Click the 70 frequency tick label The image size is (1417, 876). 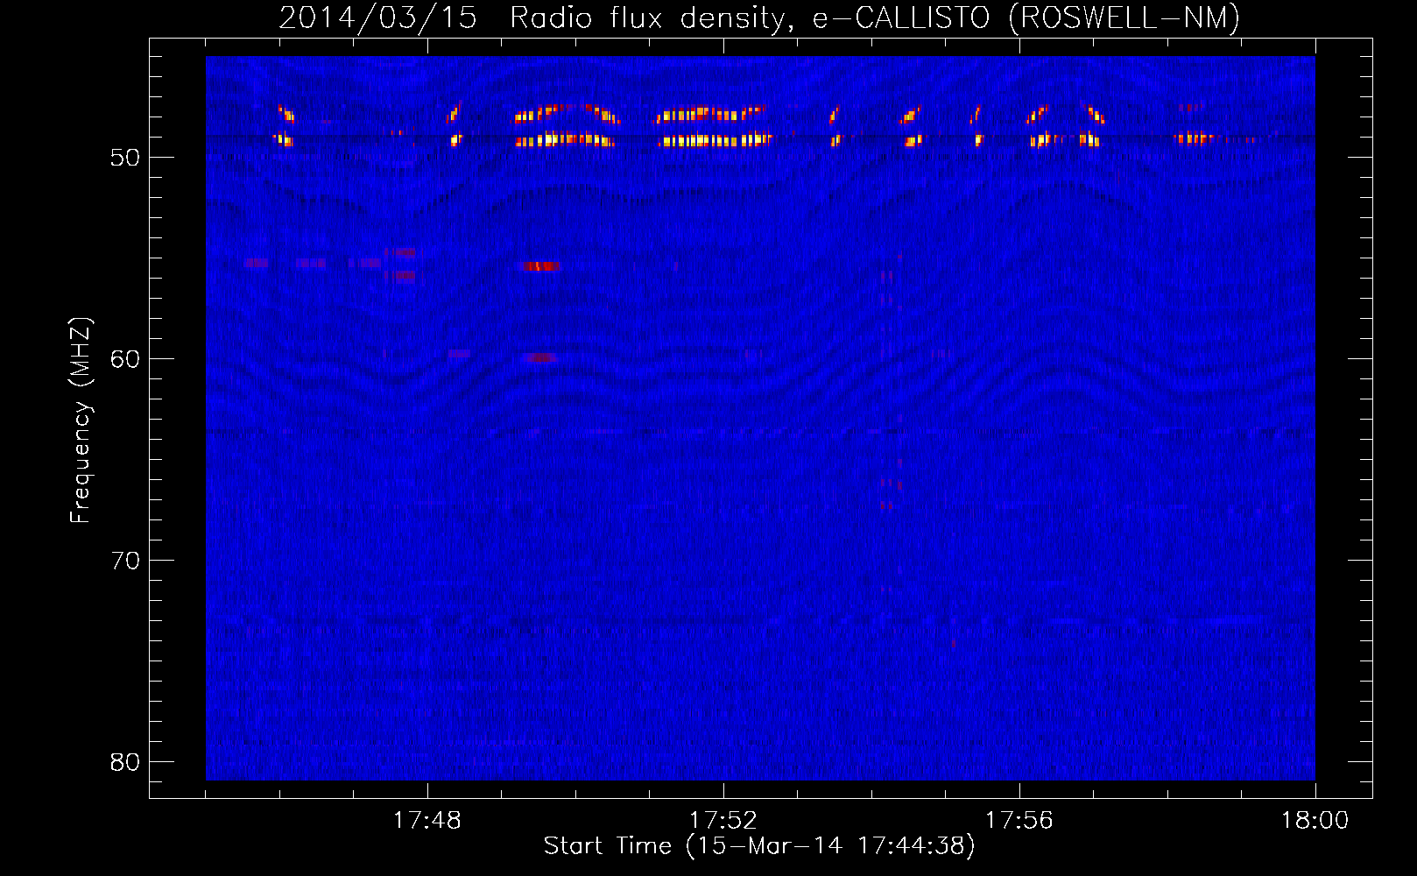[x=125, y=561]
